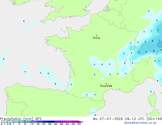
Task: Pick the 10–15 mm blue legend swatch
Action: pyautogui.click(x=34, y=122)
